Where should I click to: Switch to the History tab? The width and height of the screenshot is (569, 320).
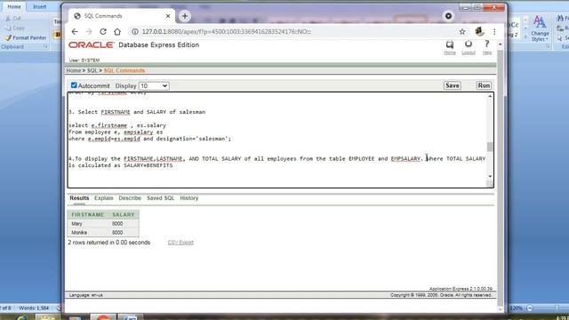(189, 198)
